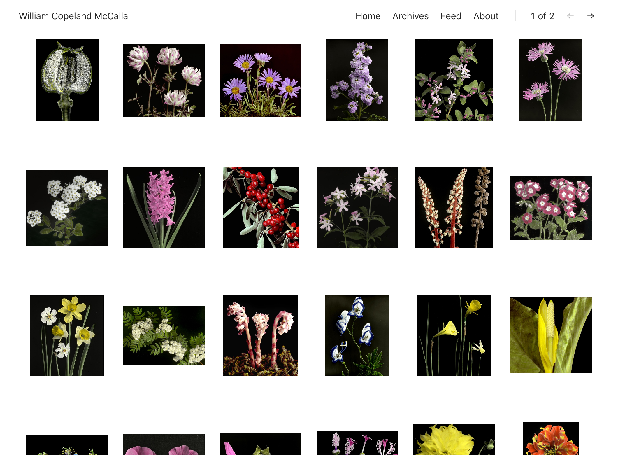Open the pink pinesap stalks in moss thumbnail
The width and height of the screenshot is (618, 455).
pyautogui.click(x=261, y=335)
